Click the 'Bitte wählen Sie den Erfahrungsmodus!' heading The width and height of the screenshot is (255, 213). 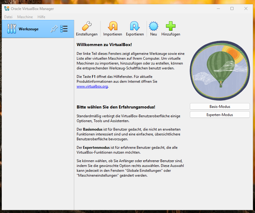point(116,107)
